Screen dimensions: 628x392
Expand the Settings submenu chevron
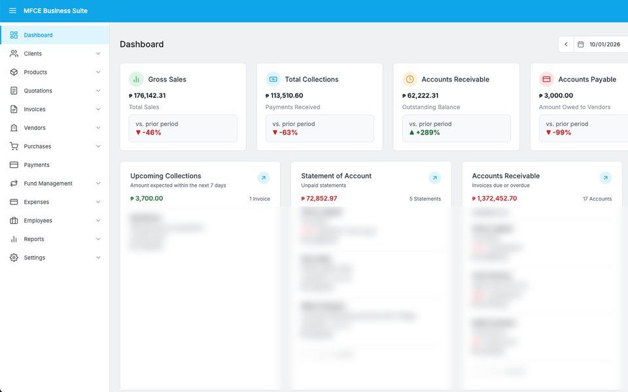pyautogui.click(x=98, y=257)
